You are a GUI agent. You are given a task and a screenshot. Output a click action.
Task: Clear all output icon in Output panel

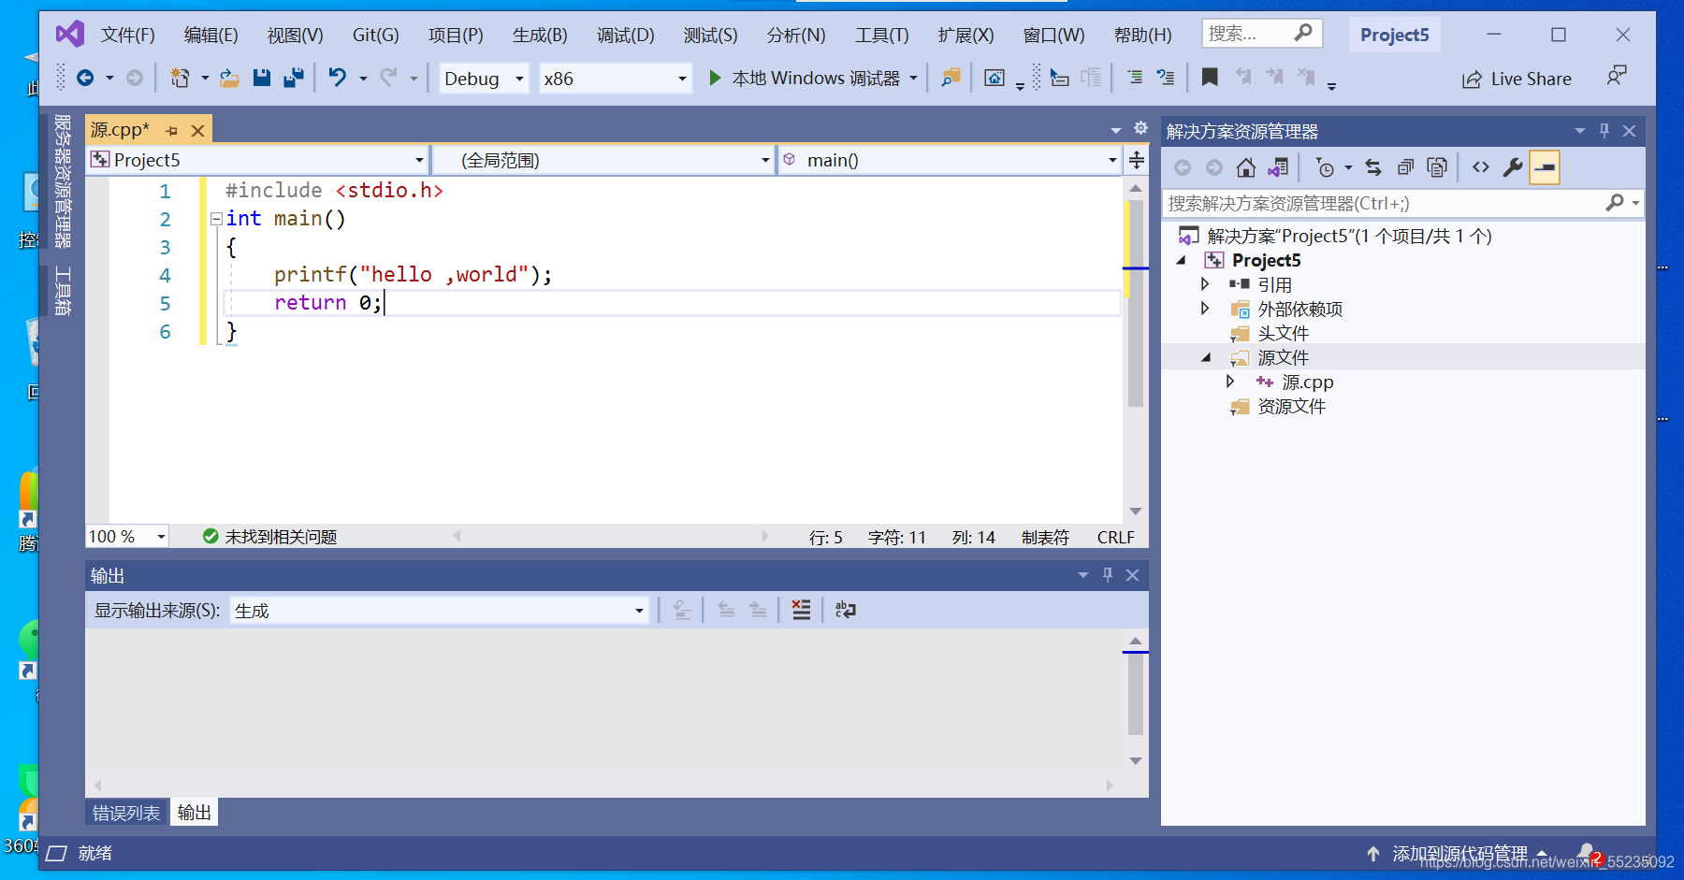click(x=802, y=610)
